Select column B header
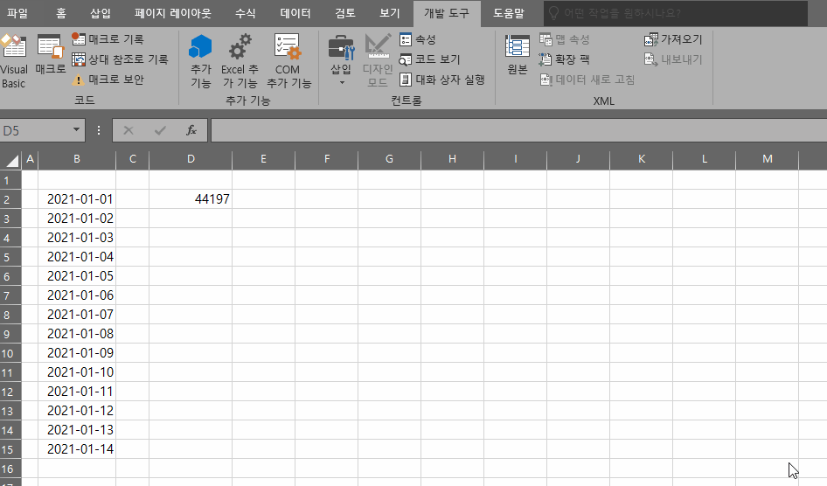 (x=77, y=159)
